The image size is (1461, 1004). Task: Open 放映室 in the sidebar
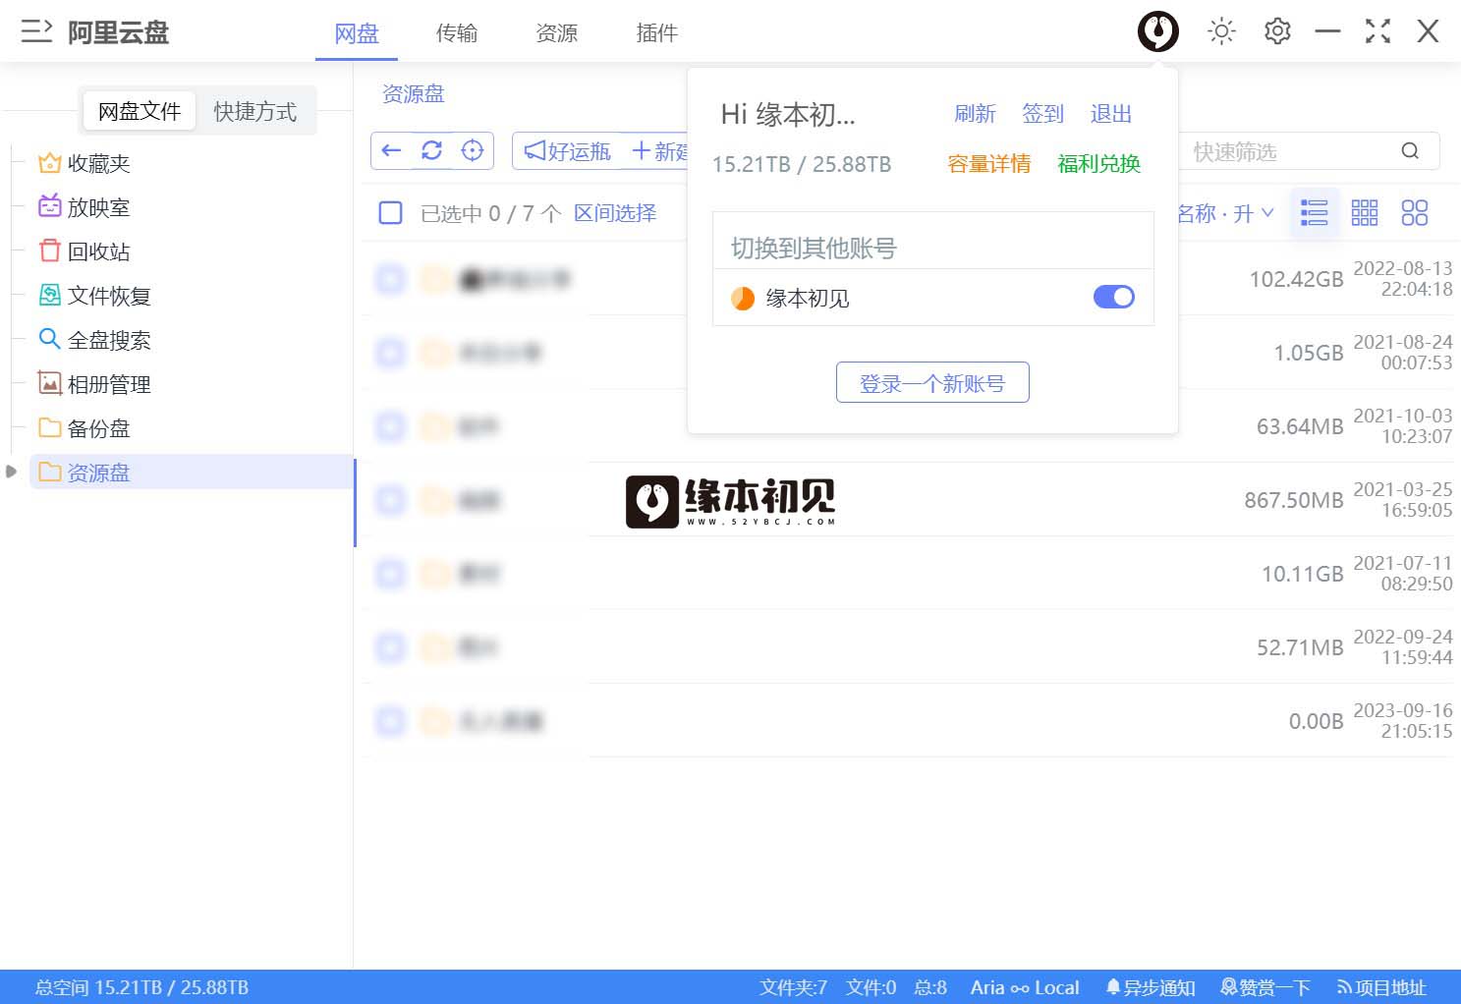84,207
